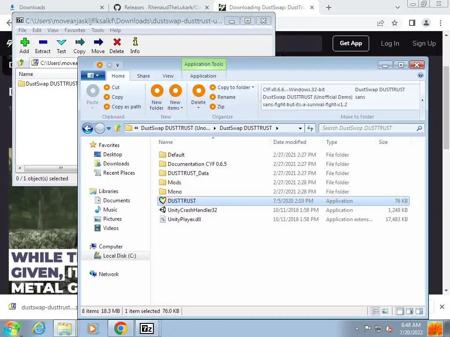Expand Move to folder gallery arrow
Image resolution: width=450 pixels, height=337 pixels.
422,100
